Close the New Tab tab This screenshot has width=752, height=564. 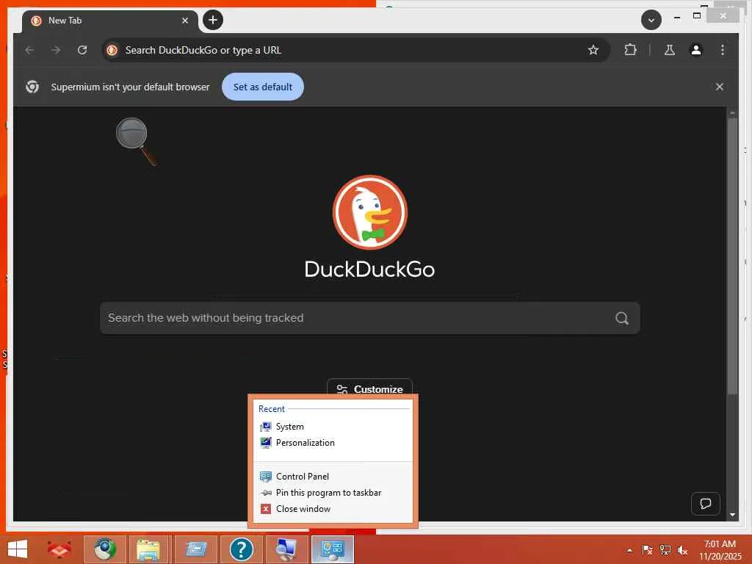184,21
